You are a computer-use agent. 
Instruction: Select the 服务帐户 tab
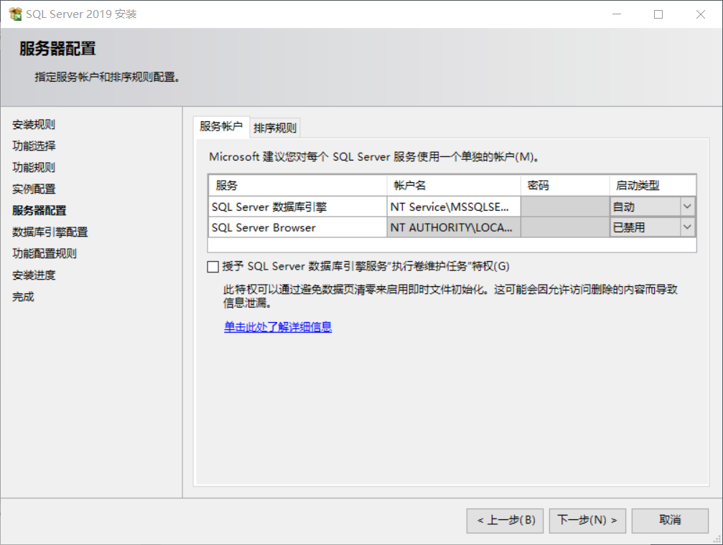click(x=221, y=126)
